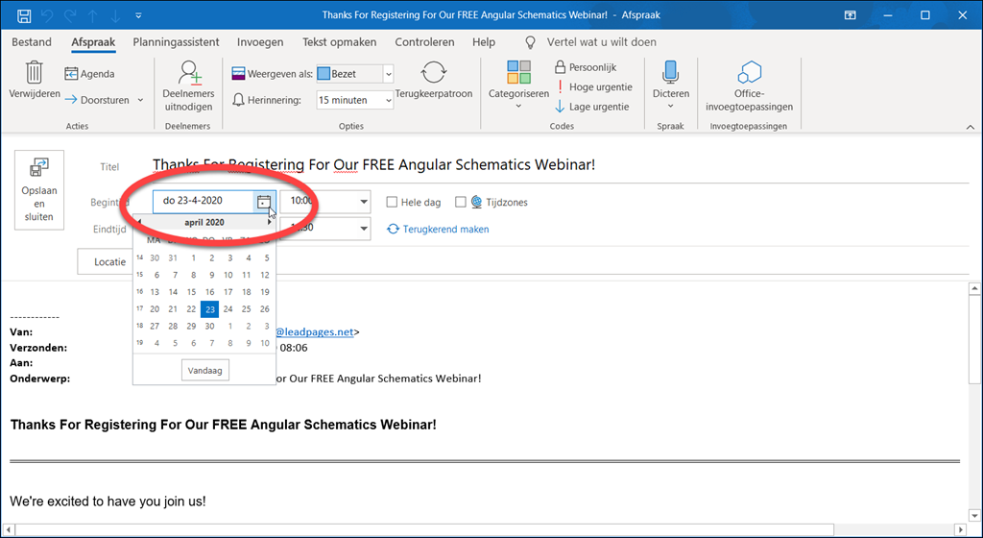Click horizontal scrollbar left arrow
Image resolution: width=983 pixels, height=538 pixels.
click(8, 530)
